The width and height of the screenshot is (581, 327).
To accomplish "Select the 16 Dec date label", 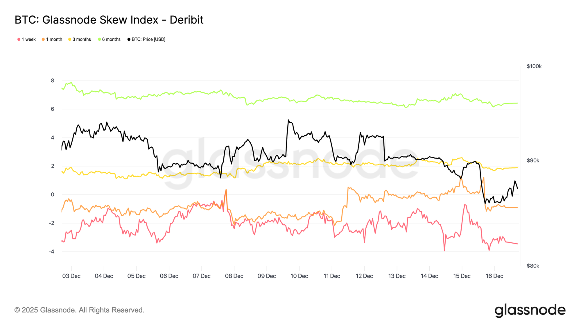I will [x=494, y=276].
